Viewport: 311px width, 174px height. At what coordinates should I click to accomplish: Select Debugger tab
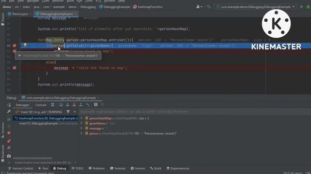23,105
